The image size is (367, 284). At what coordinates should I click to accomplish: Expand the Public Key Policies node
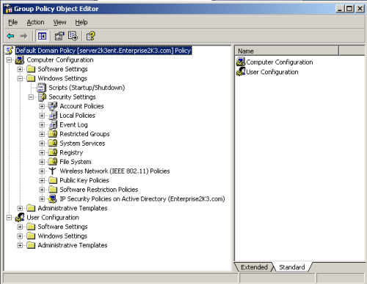[x=42, y=180]
